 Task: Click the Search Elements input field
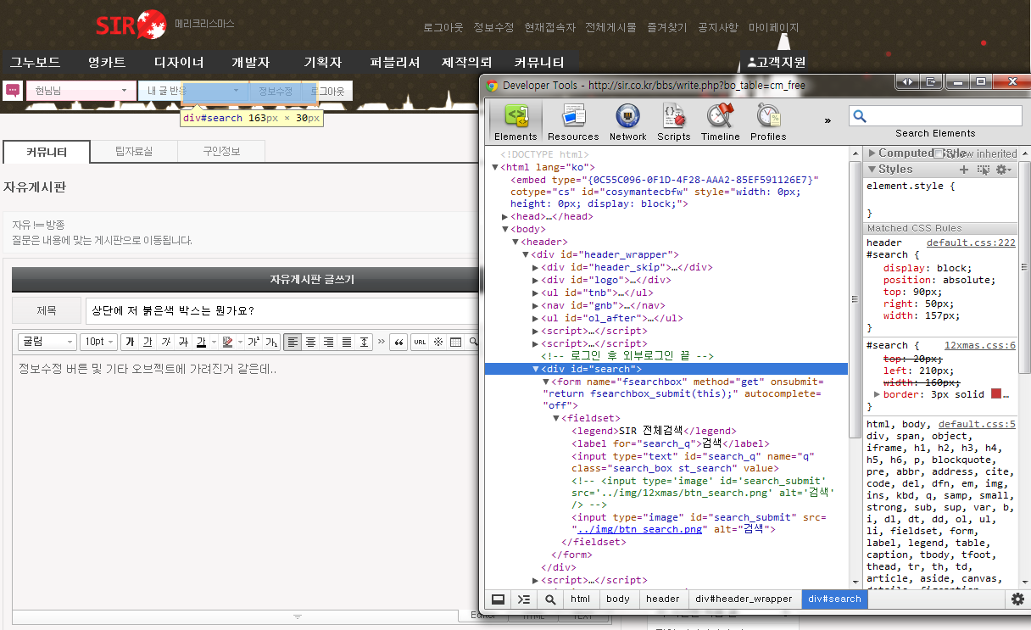[942, 116]
